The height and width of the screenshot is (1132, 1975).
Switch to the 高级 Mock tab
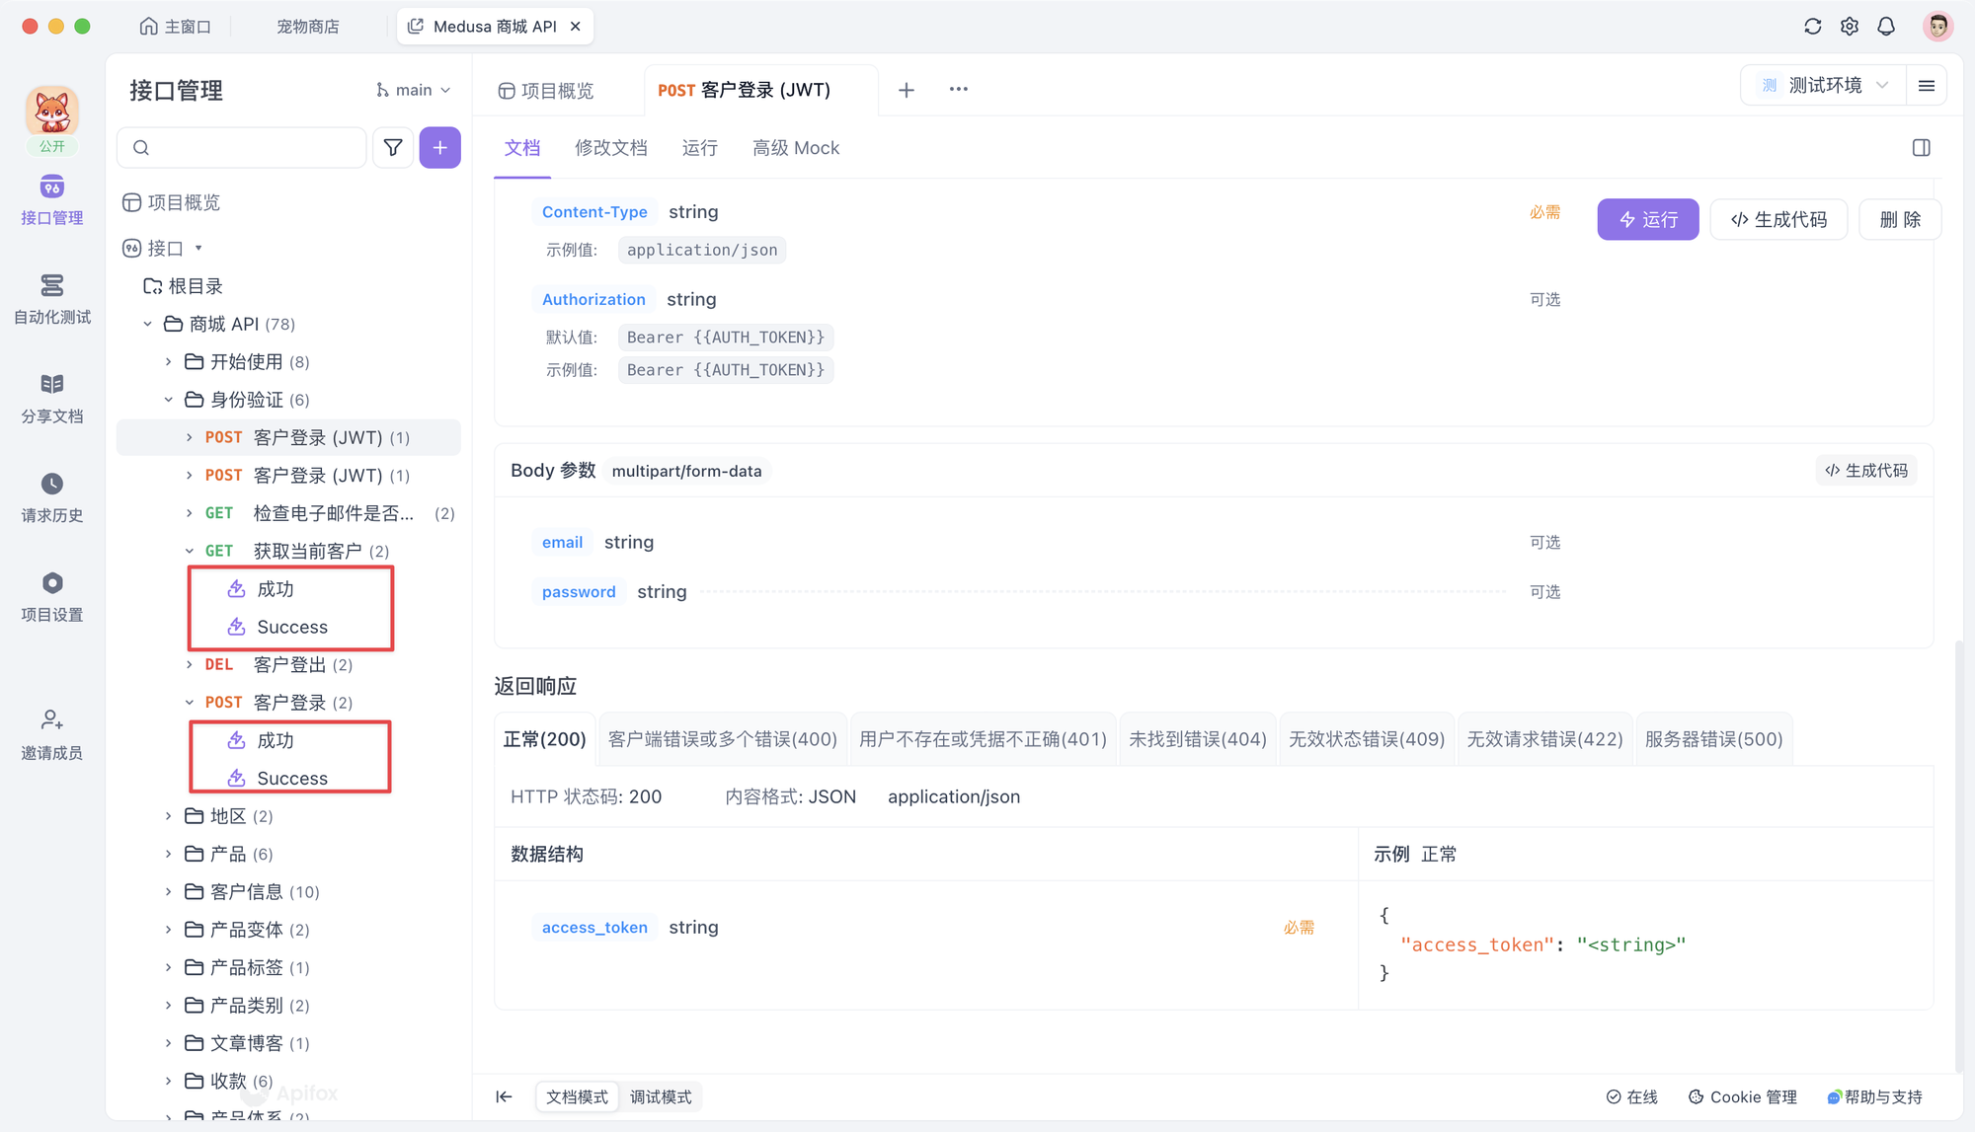pyautogui.click(x=796, y=148)
